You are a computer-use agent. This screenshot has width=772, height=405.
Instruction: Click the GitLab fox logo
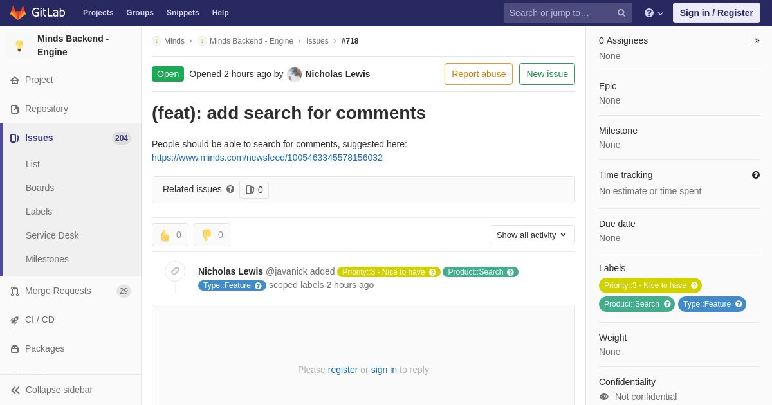tap(18, 13)
